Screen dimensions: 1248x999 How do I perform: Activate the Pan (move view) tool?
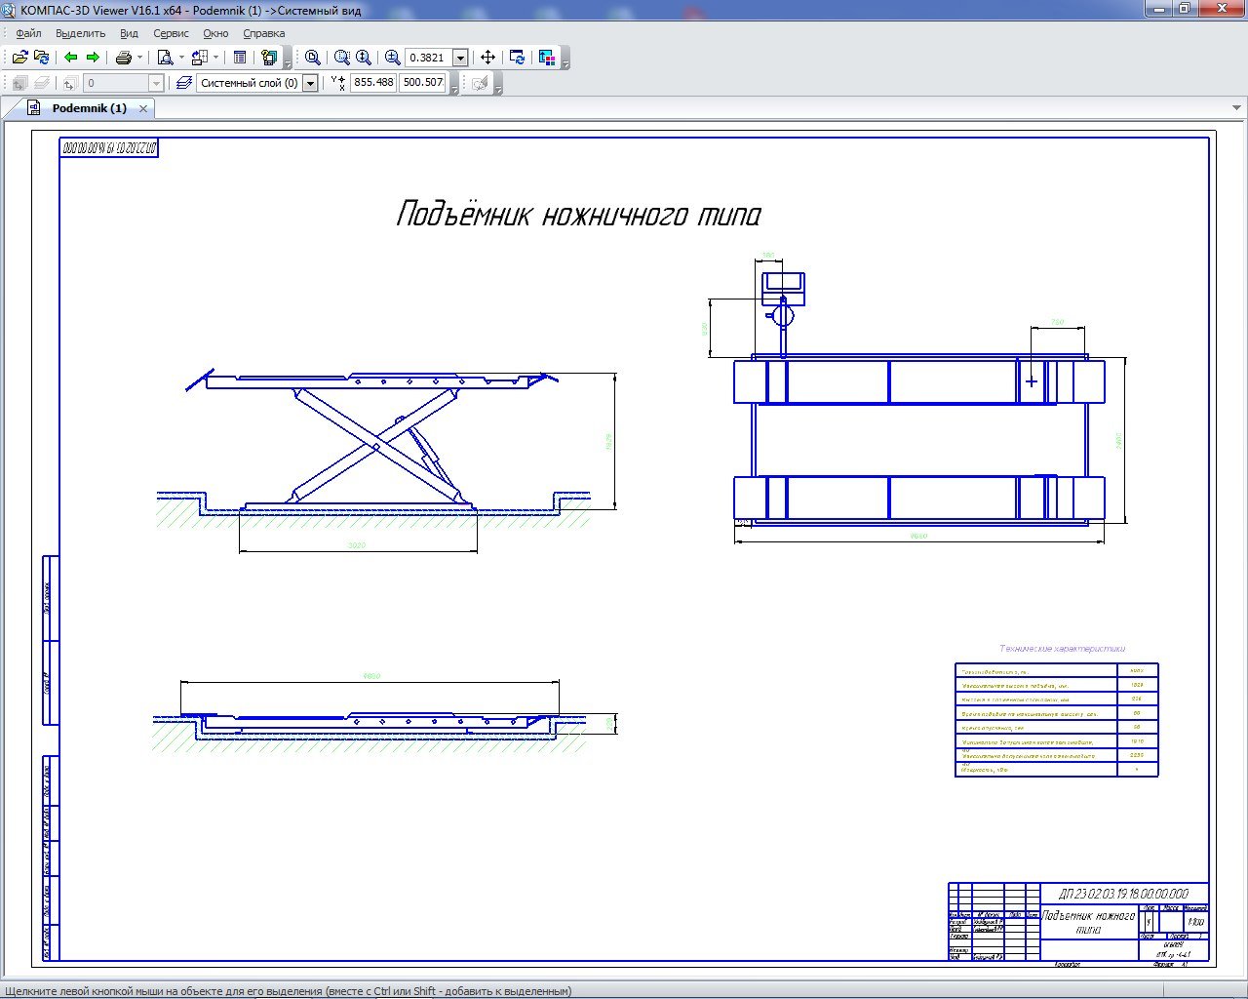(x=488, y=58)
